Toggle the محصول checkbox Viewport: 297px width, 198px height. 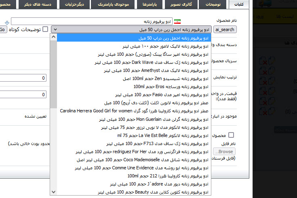point(231,135)
